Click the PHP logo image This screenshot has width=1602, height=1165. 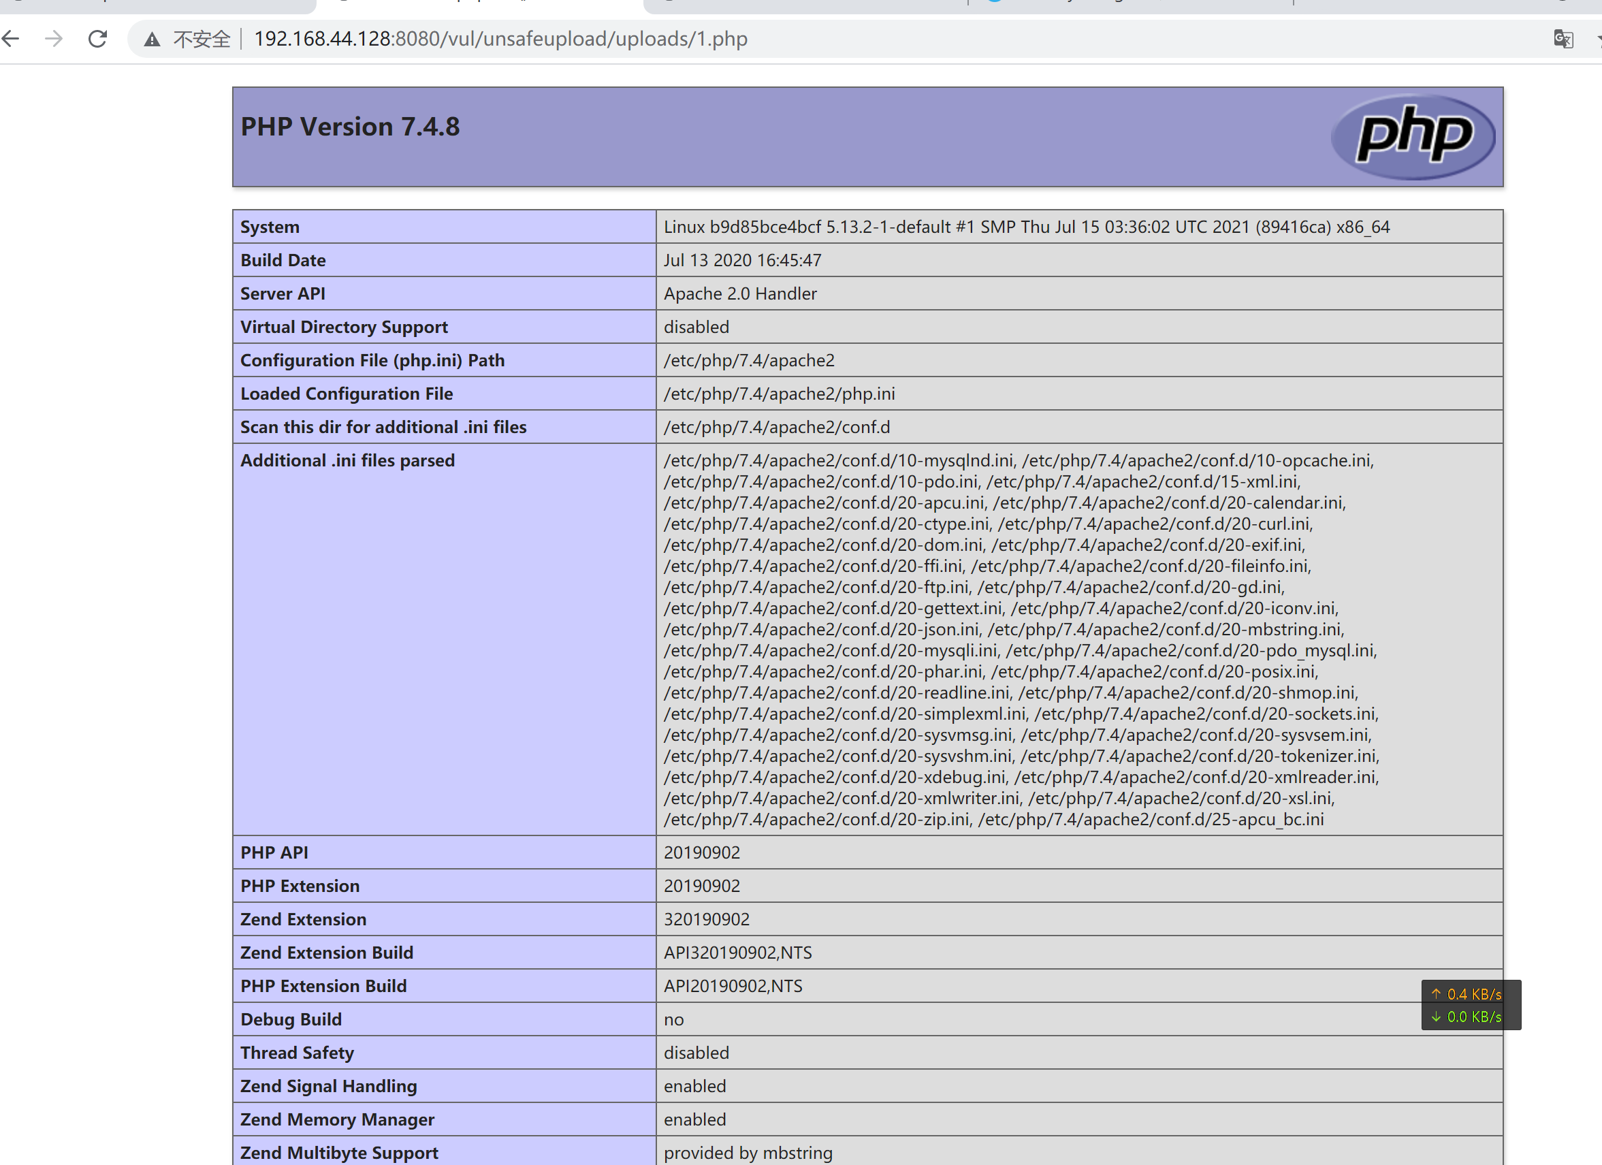[1413, 135]
